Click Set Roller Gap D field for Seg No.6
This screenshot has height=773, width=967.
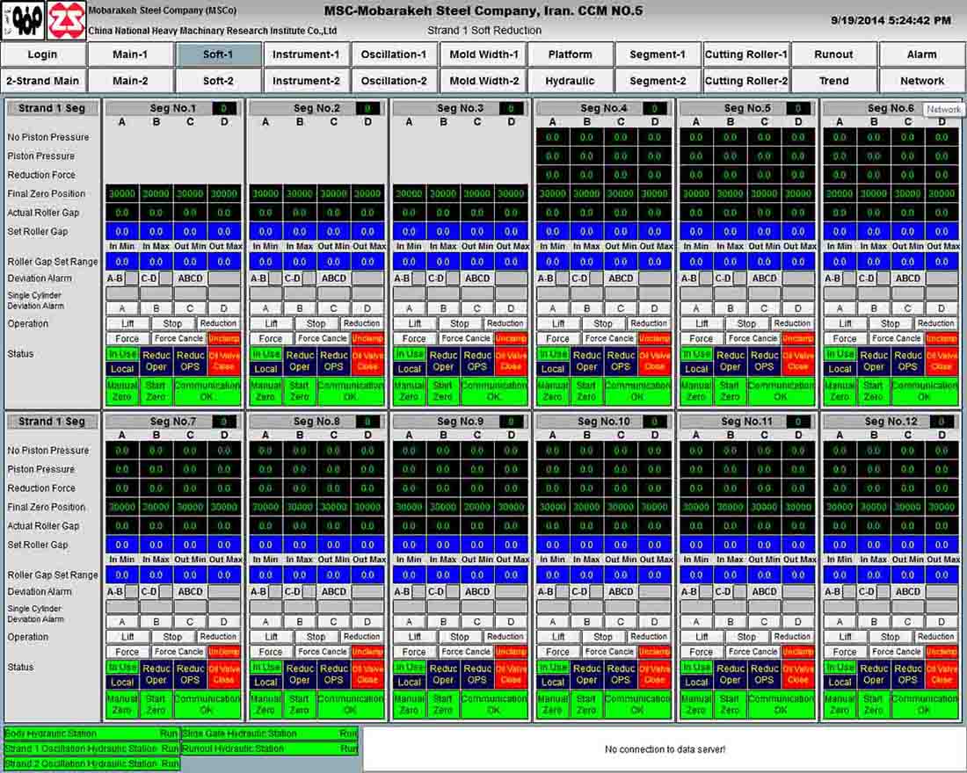[x=942, y=232]
